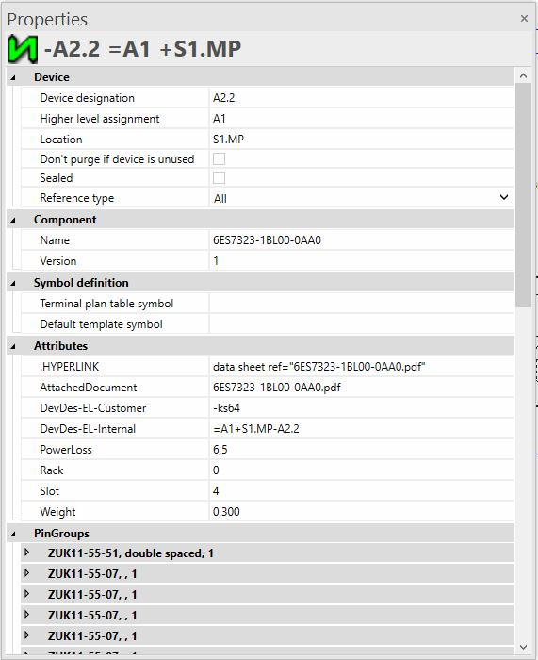Viewport: 538px width, 660px height.
Task: Collapse the Component section
Action: click(x=13, y=220)
